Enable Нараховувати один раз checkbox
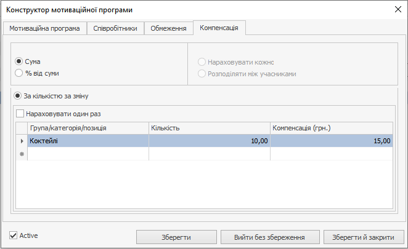Image resolution: width=408 pixels, height=249 pixels. [21, 114]
